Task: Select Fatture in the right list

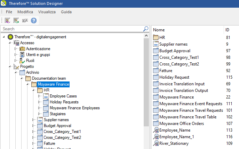Action: tap(166, 71)
